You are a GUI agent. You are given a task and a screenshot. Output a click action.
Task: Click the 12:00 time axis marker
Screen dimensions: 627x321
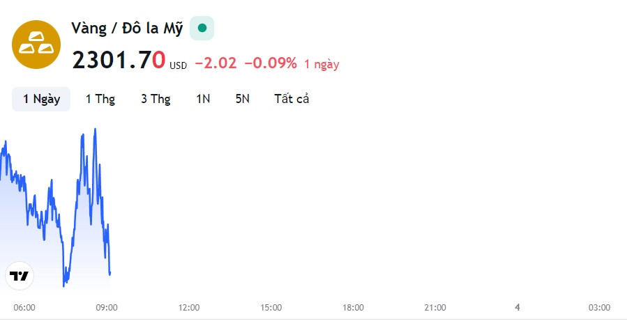click(x=189, y=308)
